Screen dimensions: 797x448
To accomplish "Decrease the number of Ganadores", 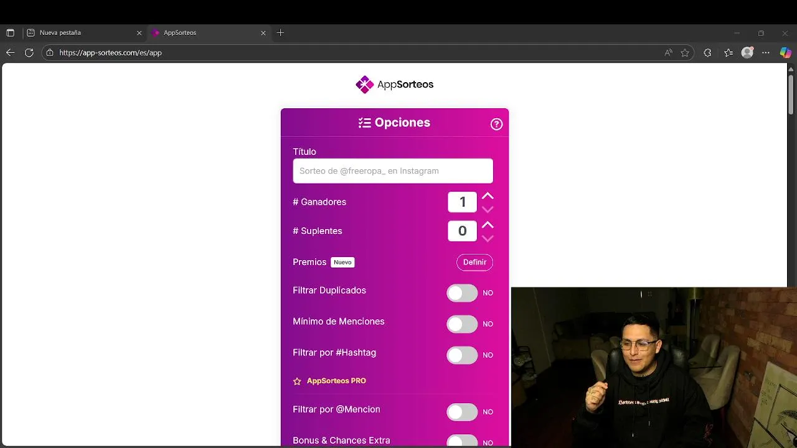I will (488, 210).
